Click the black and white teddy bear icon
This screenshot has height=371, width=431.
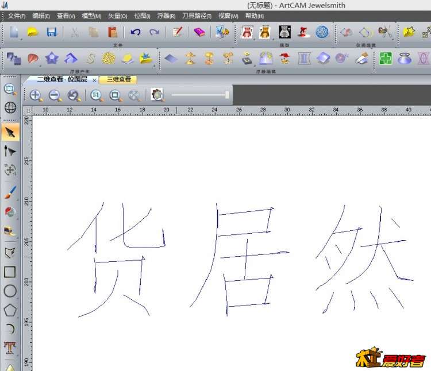pyautogui.click(x=284, y=32)
